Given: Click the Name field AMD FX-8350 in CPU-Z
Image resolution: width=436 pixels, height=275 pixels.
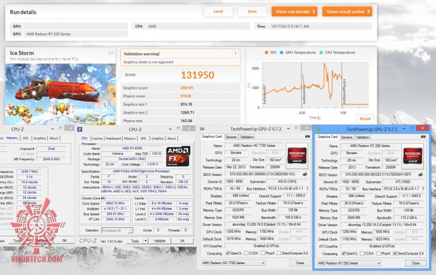Looking at the screenshot, I should (x=132, y=148).
